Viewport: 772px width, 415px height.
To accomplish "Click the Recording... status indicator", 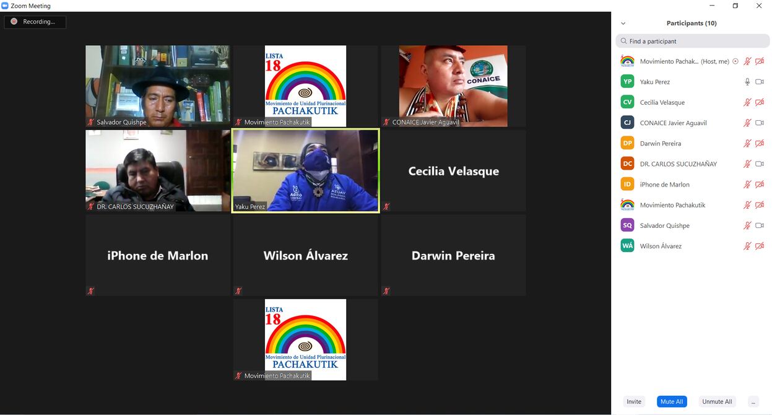I will click(35, 22).
